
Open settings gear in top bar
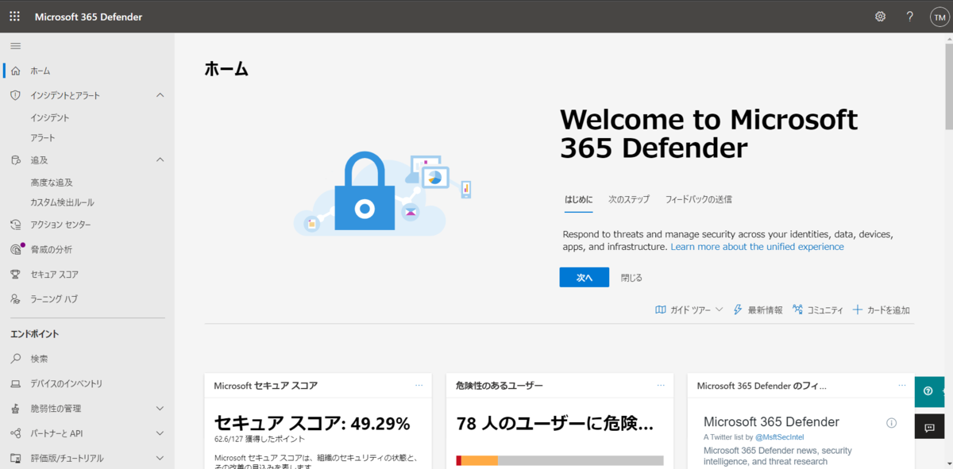pos(880,16)
